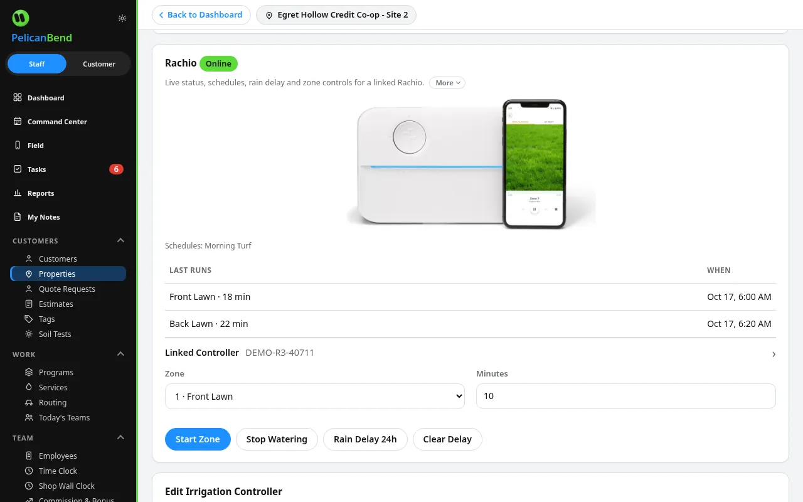
Task: Click the Soil Tests icon
Action: click(29, 334)
